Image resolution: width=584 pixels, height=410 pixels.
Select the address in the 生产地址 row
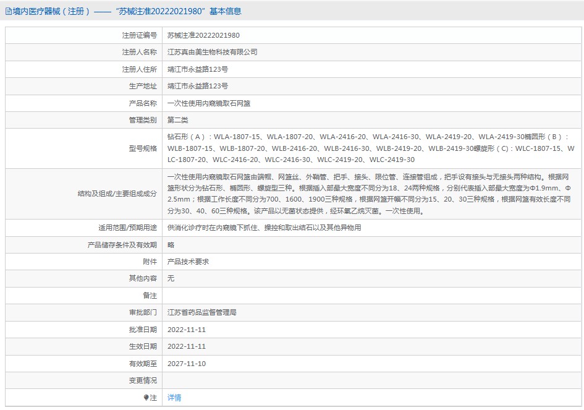[198, 86]
